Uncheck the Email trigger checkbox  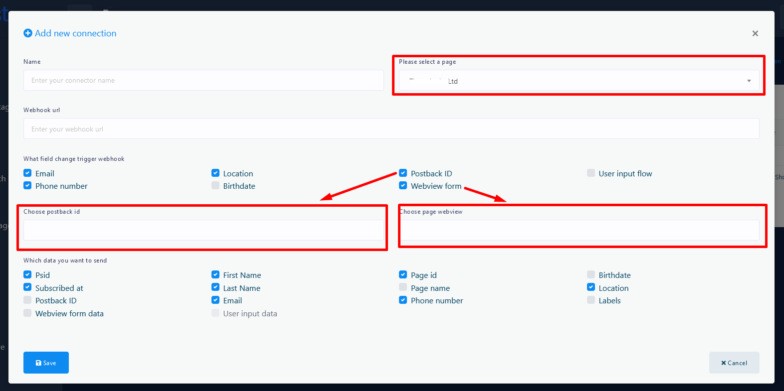pyautogui.click(x=27, y=173)
